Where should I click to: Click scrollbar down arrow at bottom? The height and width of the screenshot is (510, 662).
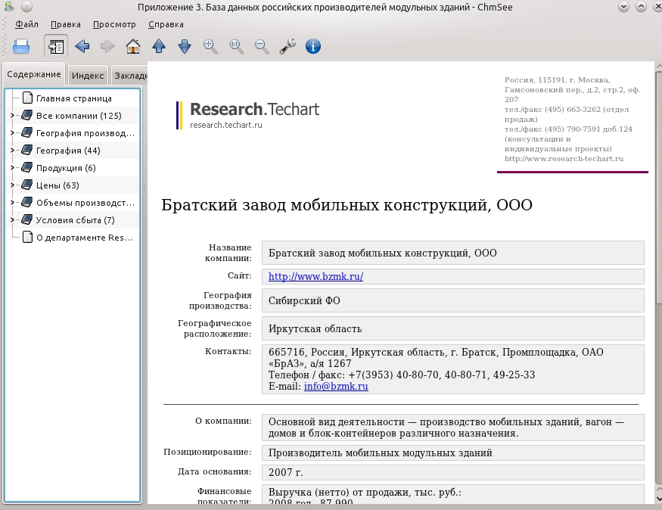(659, 499)
